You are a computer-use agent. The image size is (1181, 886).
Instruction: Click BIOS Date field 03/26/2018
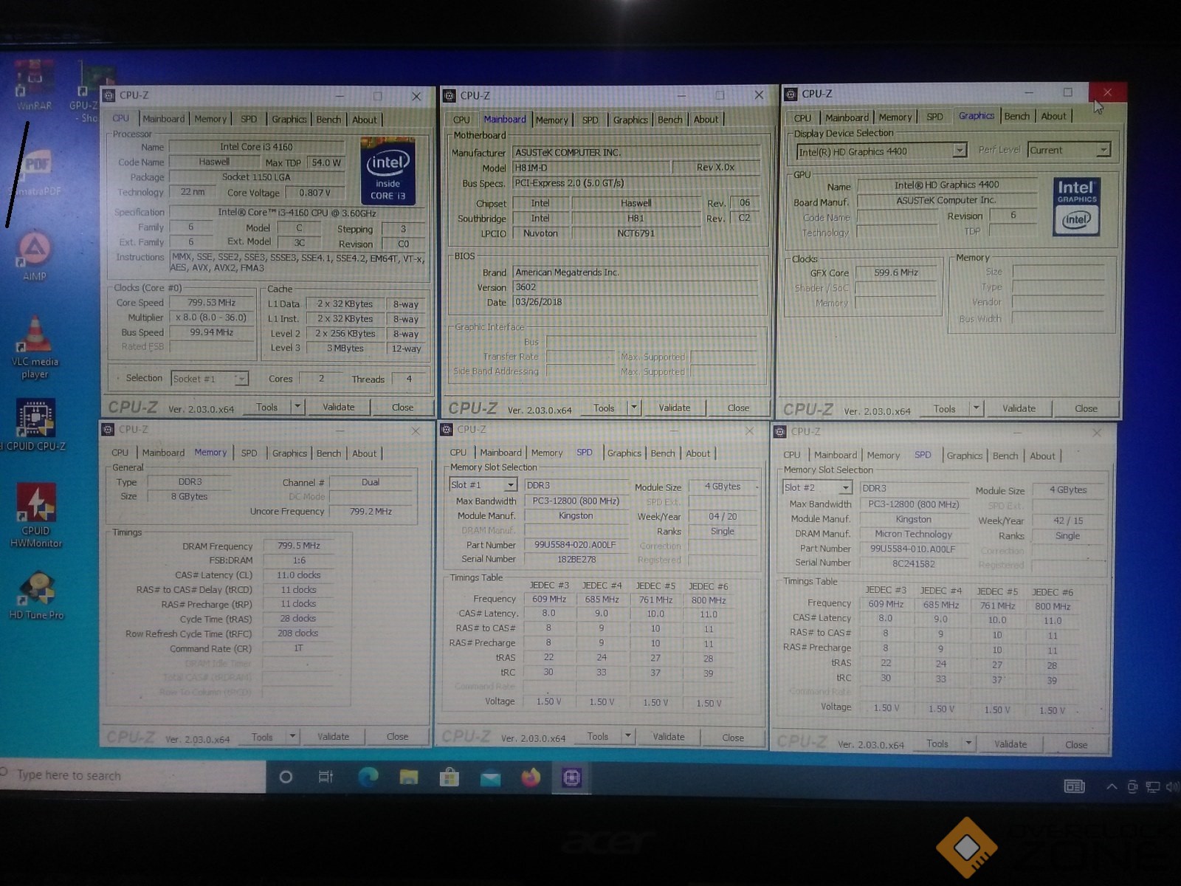[636, 302]
